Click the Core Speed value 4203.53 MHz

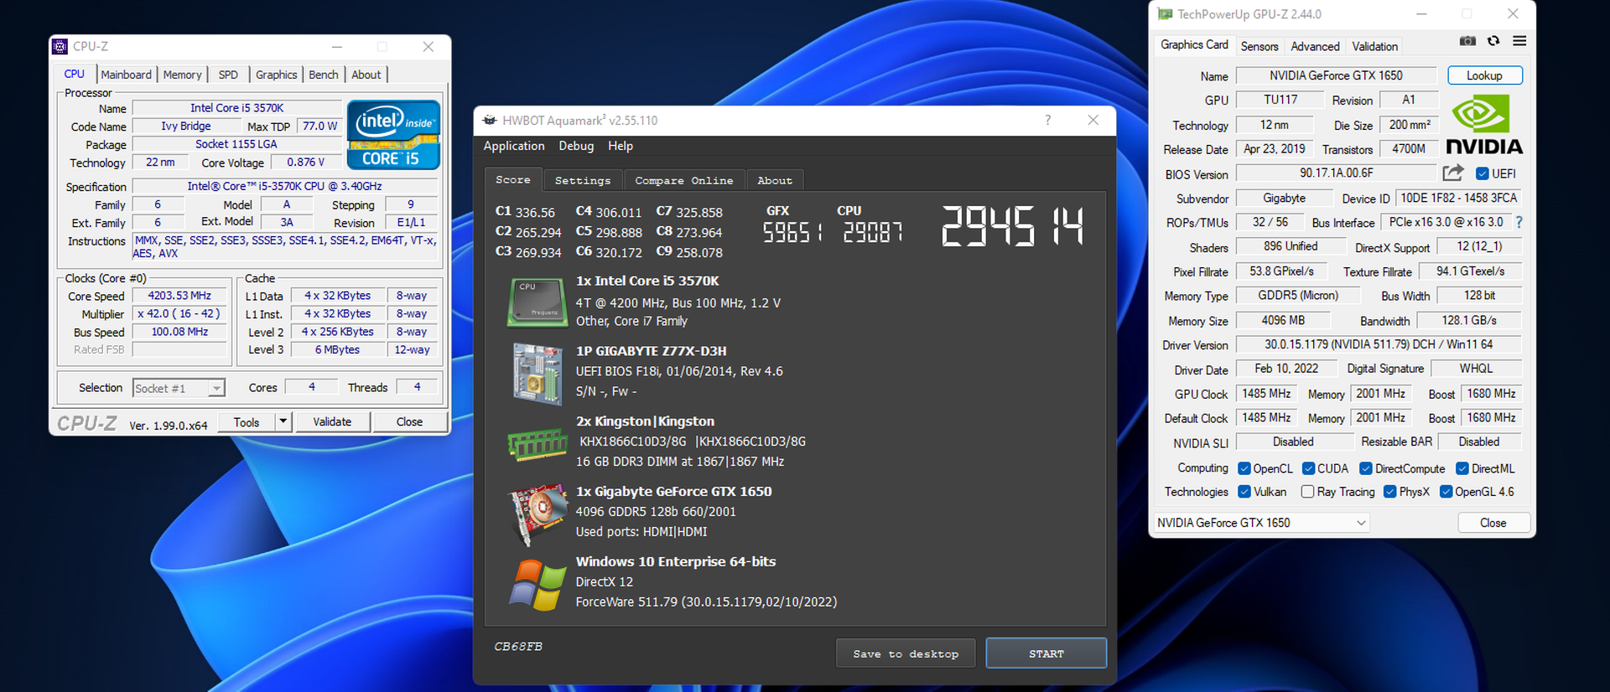point(179,296)
